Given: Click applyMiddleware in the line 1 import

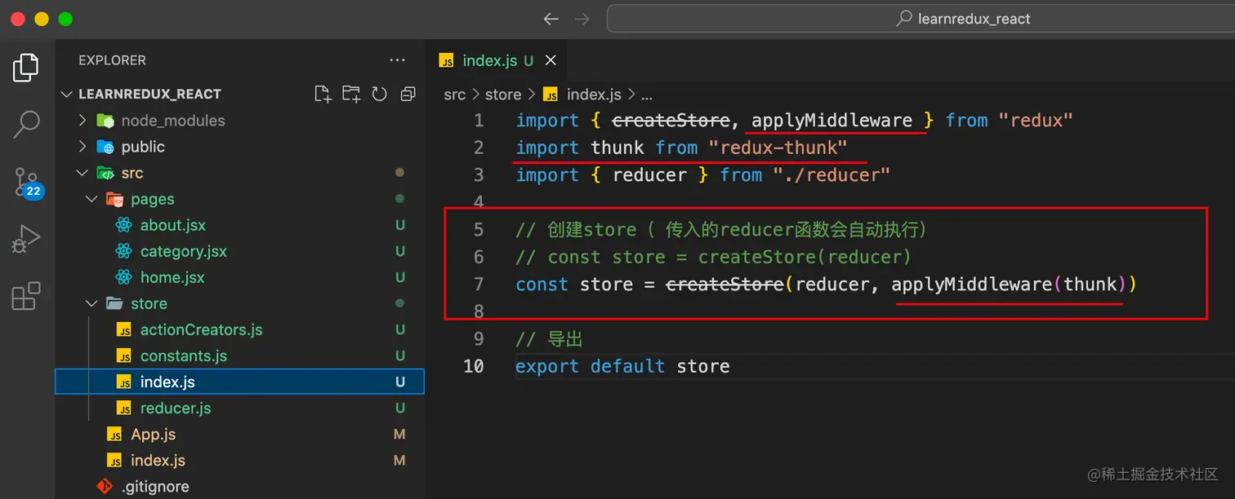Looking at the screenshot, I should [x=832, y=121].
